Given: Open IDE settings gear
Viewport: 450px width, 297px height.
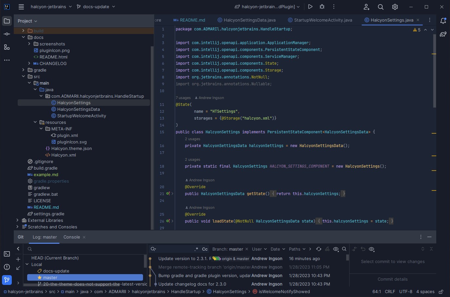Looking at the screenshot, I should tap(395, 7).
